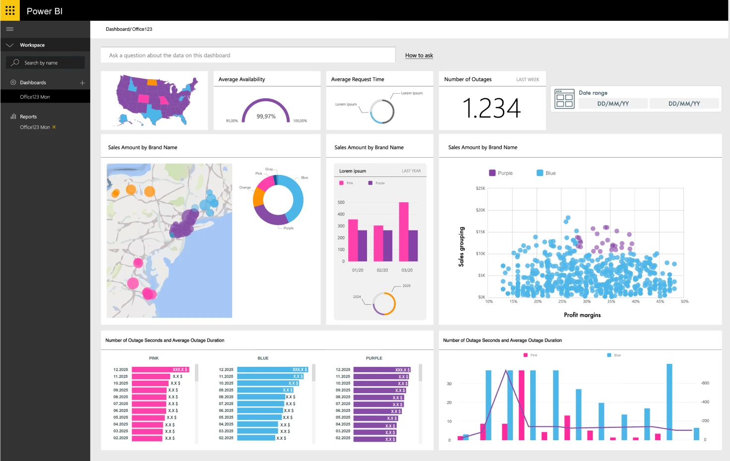This screenshot has width=730, height=461.
Task: Click the How to ask link
Action: [419, 55]
